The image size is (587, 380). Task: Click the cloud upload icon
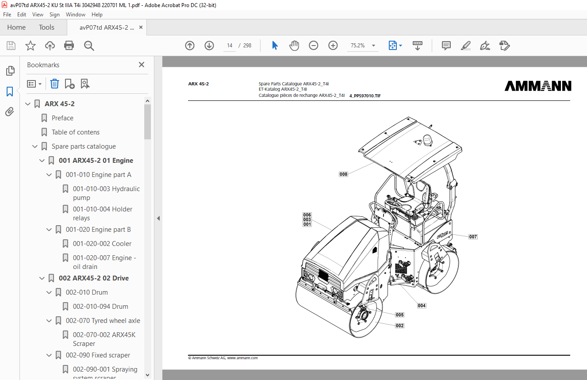pyautogui.click(x=50, y=46)
